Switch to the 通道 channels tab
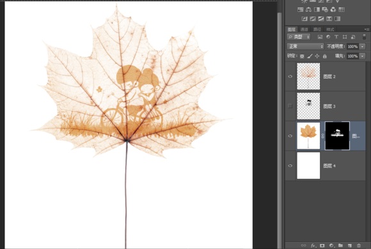 [304, 29]
